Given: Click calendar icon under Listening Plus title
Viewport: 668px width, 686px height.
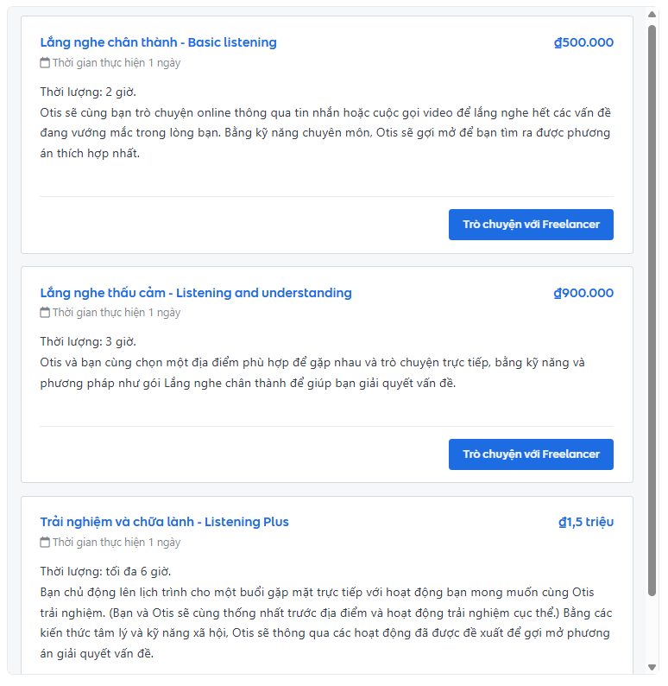Looking at the screenshot, I should (45, 543).
